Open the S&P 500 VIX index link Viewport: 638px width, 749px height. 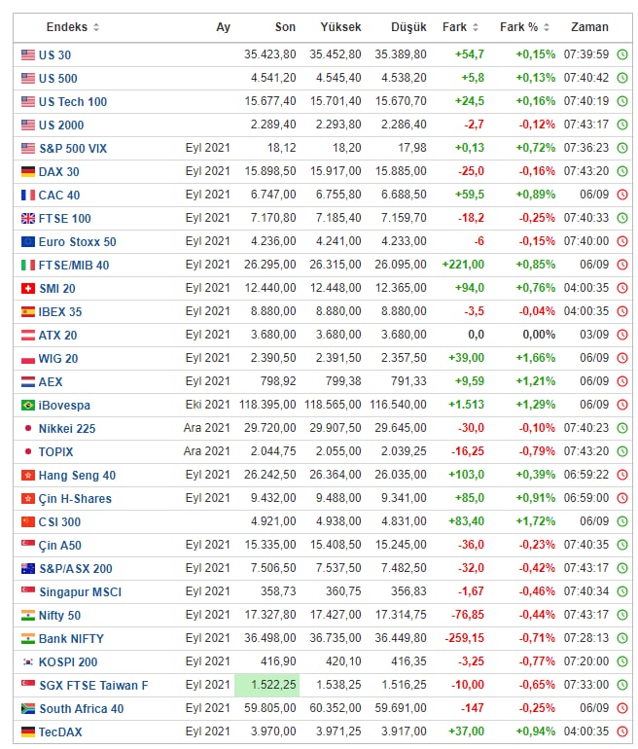coord(72,148)
